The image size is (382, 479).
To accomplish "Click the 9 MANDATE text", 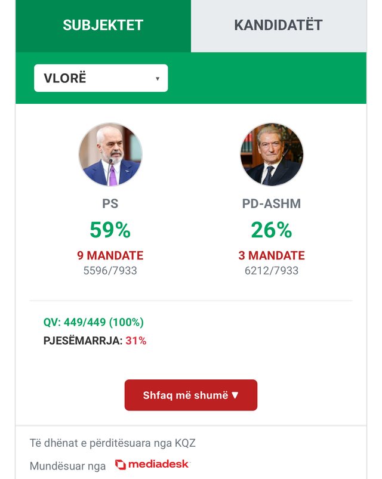I will (110, 255).
